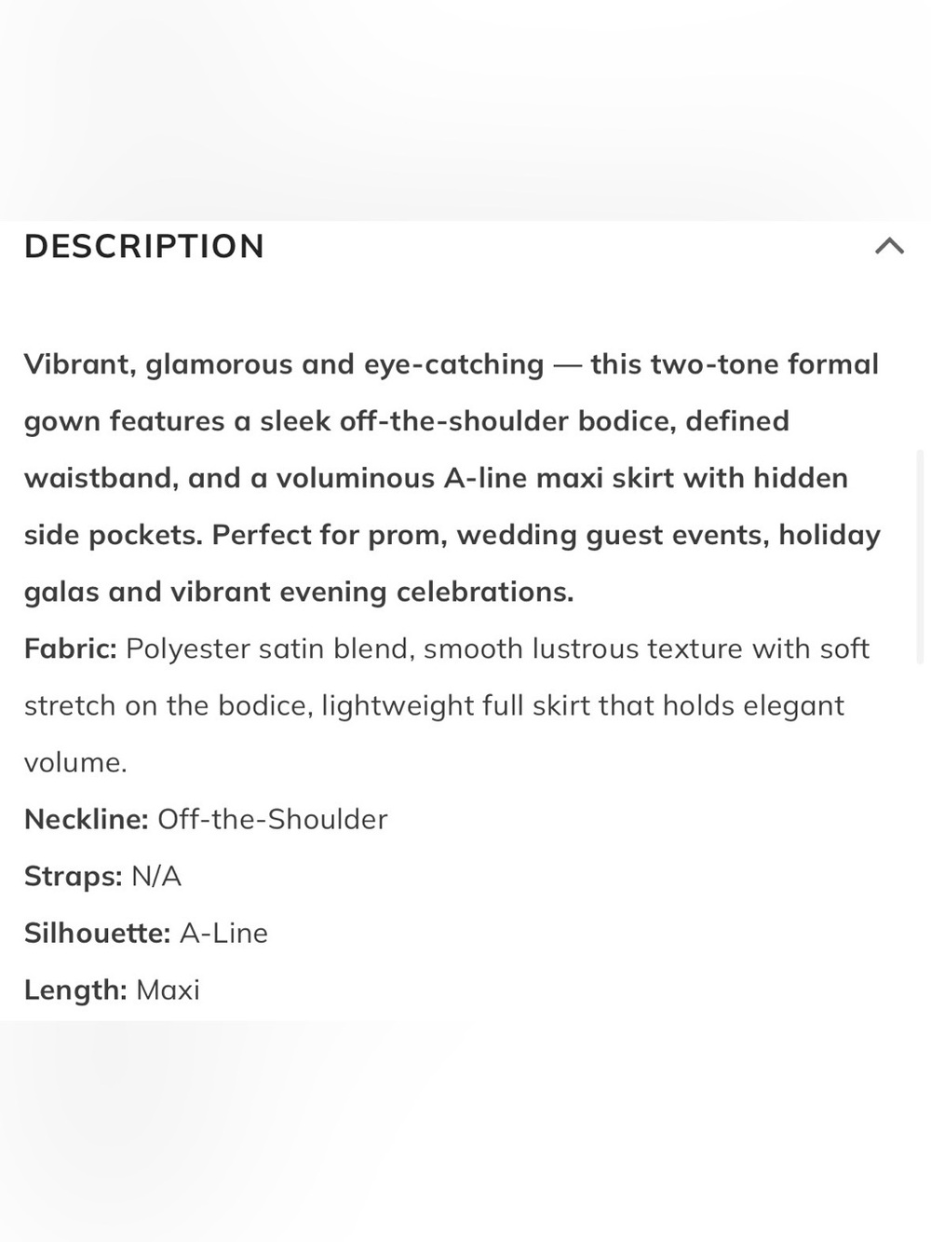This screenshot has height=1242, width=931.
Task: Collapse the Description section with the chevron
Action: [x=889, y=246]
